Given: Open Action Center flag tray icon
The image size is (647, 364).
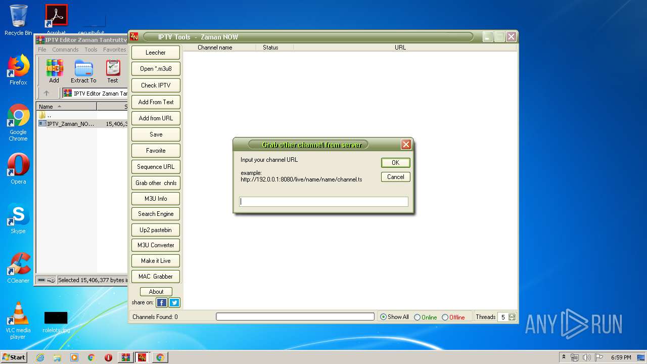Looking at the screenshot, I should tap(599, 357).
